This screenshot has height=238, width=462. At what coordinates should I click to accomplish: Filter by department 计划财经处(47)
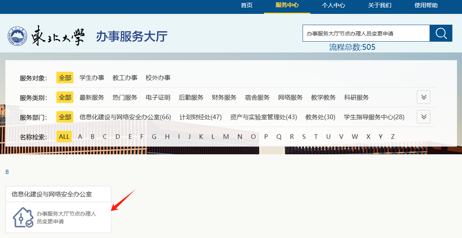(200, 117)
